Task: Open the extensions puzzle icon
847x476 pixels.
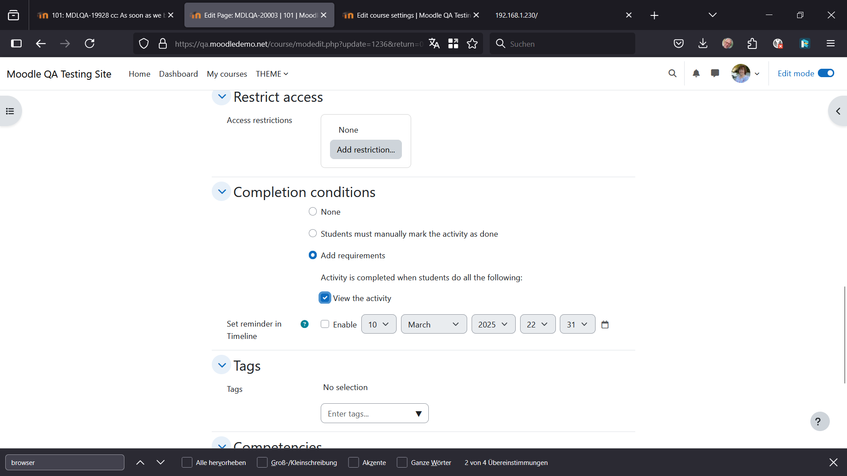Action: click(752, 44)
